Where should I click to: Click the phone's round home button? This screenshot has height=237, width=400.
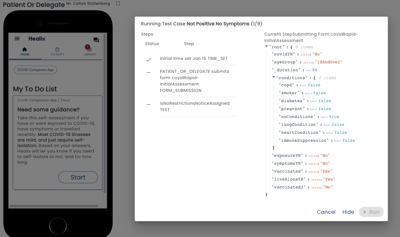58,226
